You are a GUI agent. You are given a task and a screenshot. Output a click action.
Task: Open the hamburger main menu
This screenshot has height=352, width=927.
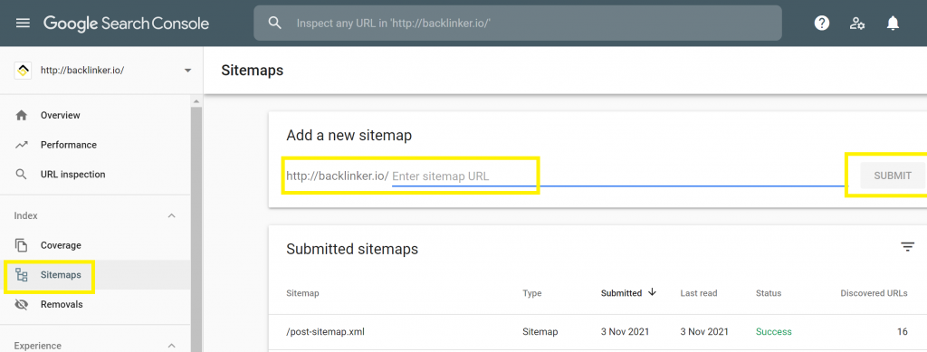[x=23, y=23]
